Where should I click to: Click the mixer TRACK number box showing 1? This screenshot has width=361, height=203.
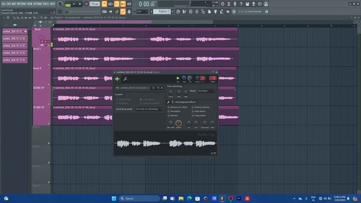coord(213,78)
